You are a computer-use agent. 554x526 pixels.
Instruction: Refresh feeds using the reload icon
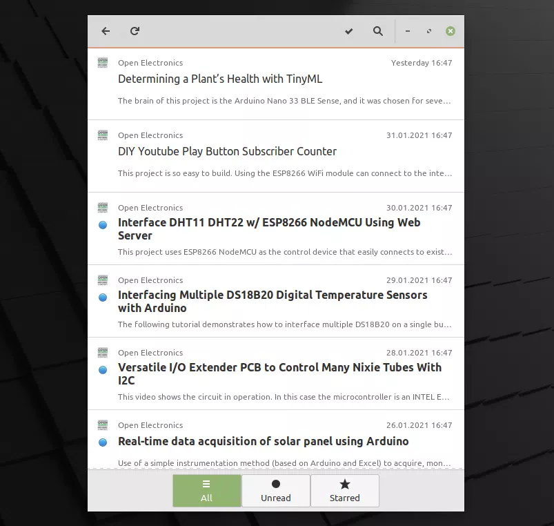click(x=135, y=31)
